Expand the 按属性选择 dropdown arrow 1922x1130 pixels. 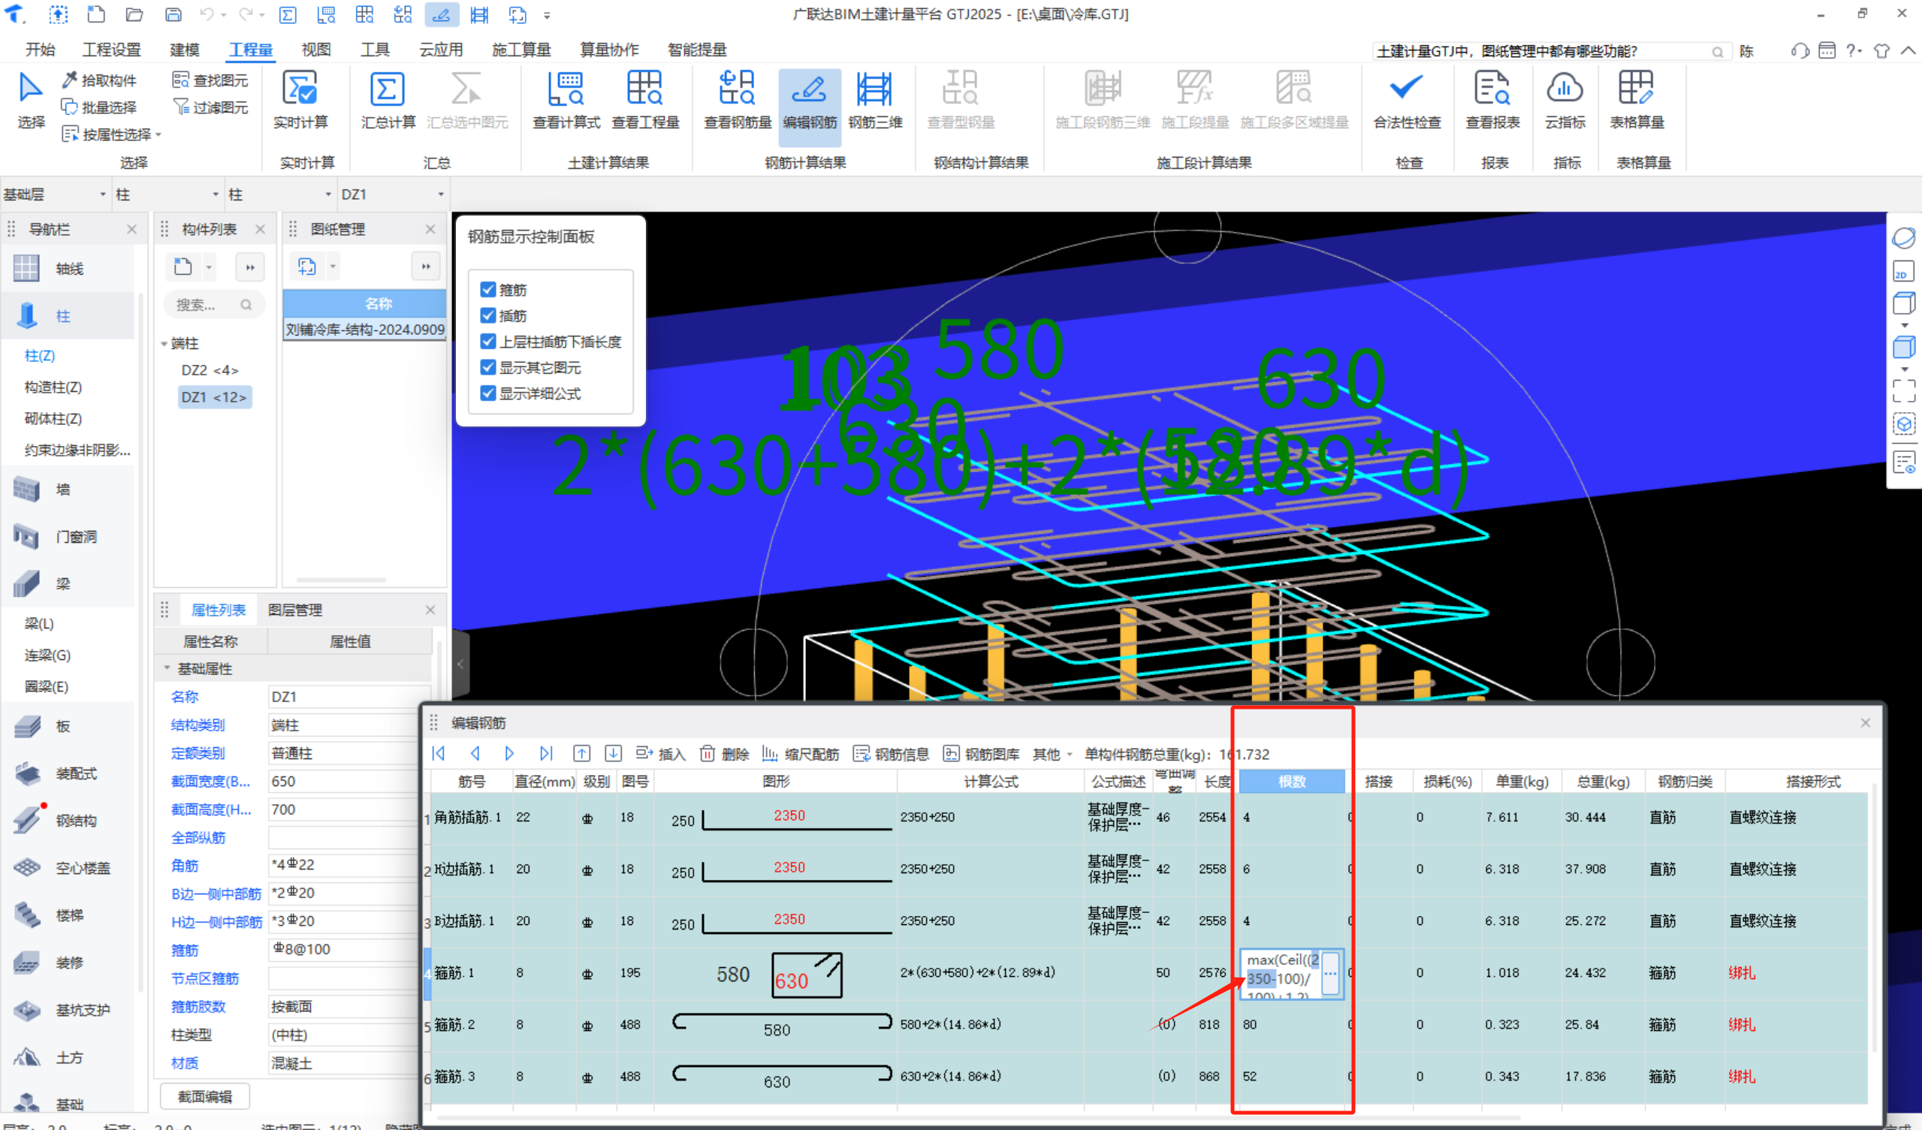point(158,134)
